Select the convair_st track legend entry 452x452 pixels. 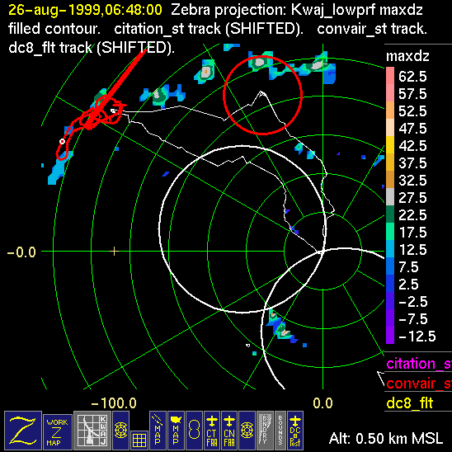coord(418,384)
